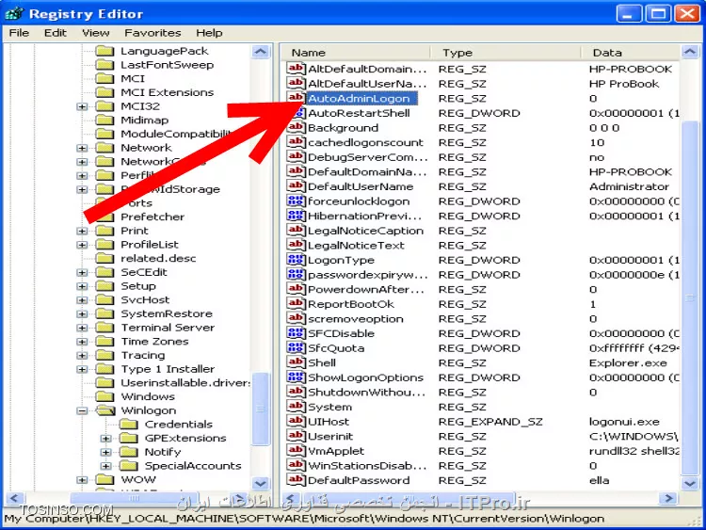Select the PowerdownAfter... value name
Viewport: 706px width, 530px height.
coord(365,289)
